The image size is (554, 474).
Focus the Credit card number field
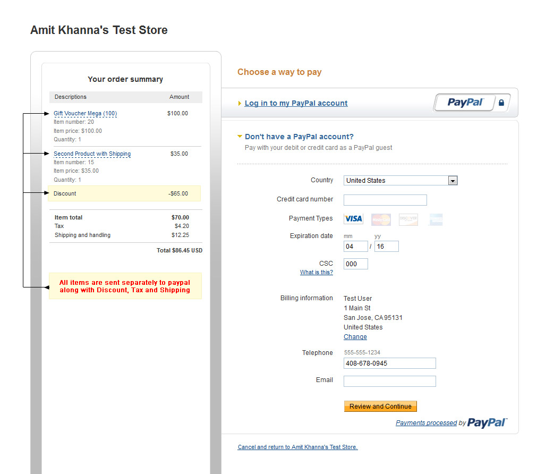[x=385, y=200]
